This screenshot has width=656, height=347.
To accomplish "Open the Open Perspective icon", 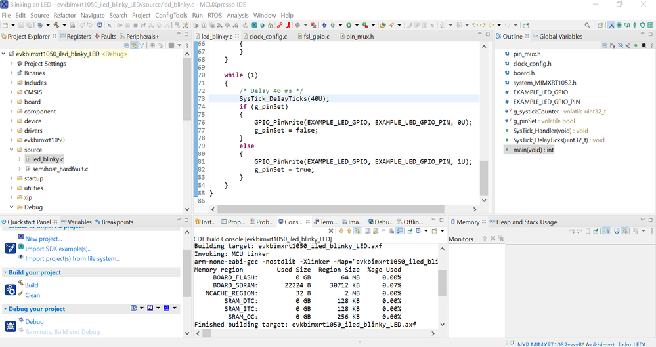I will pyautogui.click(x=600, y=25).
